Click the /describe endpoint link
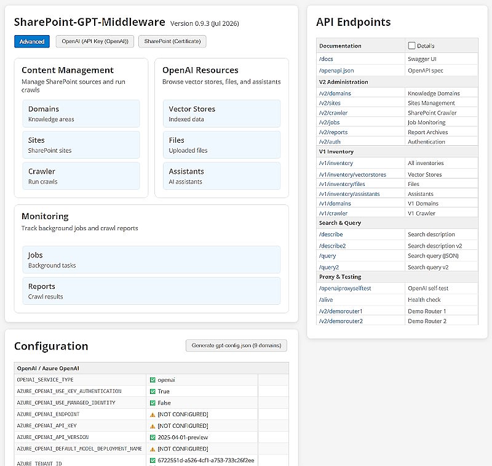Image resolution: width=492 pixels, height=466 pixels. [x=331, y=235]
